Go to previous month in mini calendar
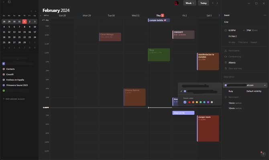This screenshot has height=160, width=269. (31, 11)
